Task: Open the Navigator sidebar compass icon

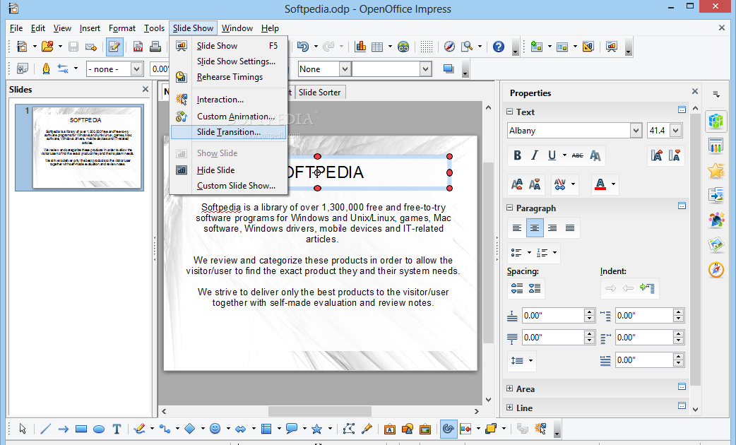Action: point(716,270)
